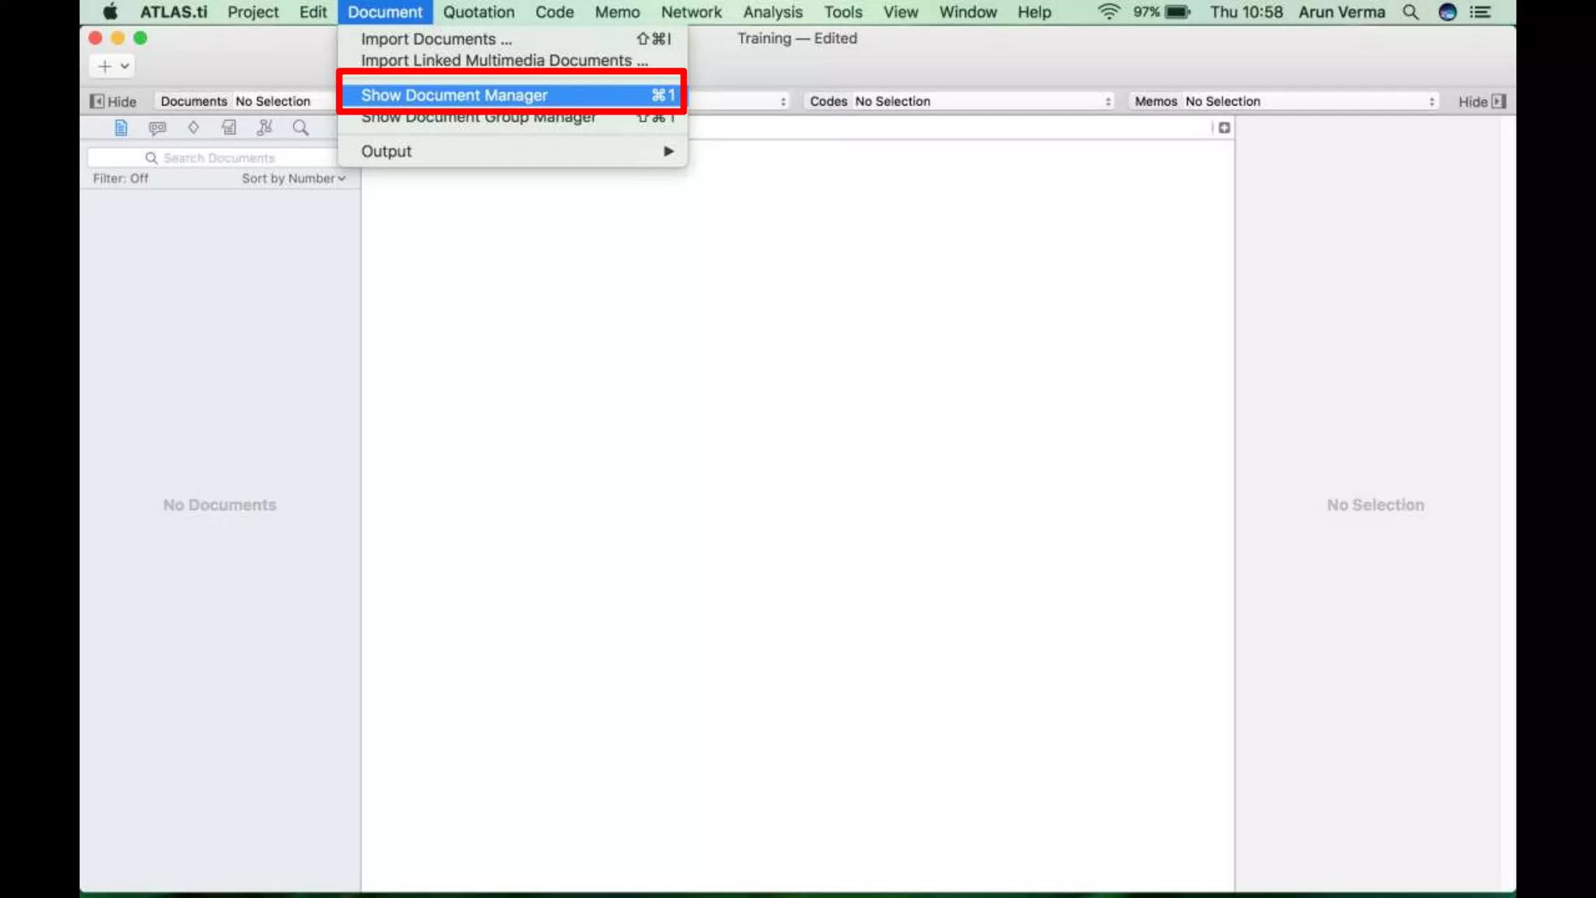Click the project search magnifier icon

[301, 128]
